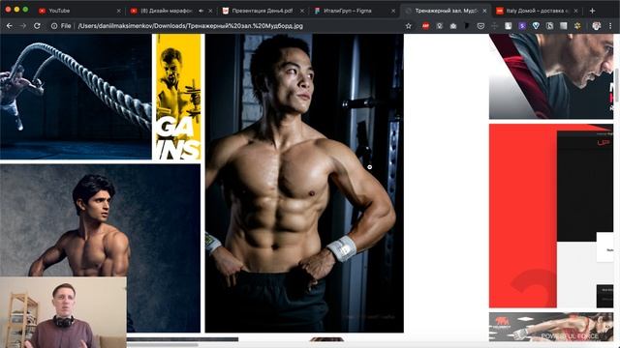Screen dimensions: 620x348
Task: Click the red website layout image
Action: 551,216
